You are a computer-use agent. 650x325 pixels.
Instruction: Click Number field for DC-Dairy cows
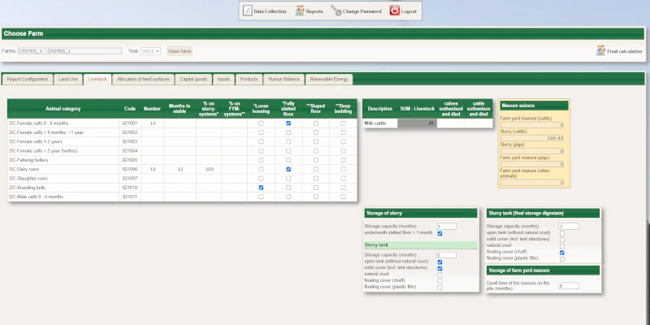tap(153, 169)
